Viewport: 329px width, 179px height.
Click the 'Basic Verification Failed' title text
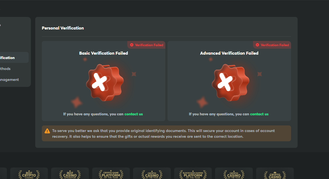(x=104, y=53)
